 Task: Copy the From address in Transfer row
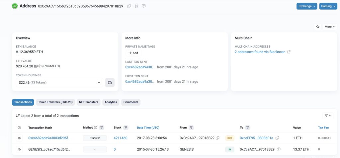coord(217,138)
